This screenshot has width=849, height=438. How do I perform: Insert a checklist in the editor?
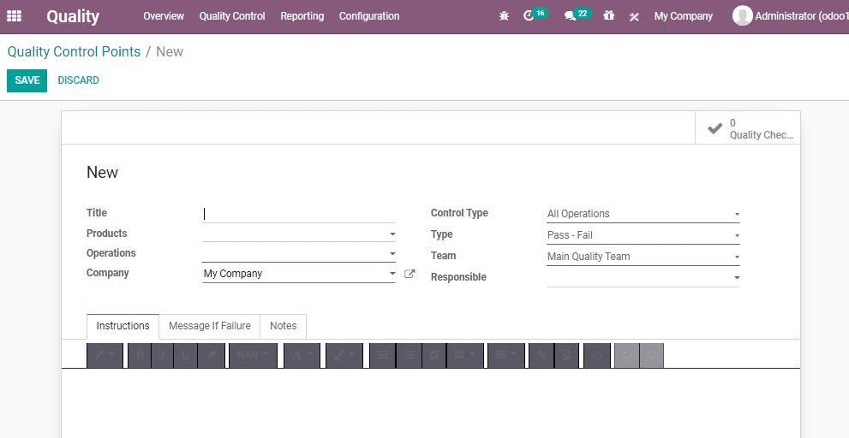(434, 355)
